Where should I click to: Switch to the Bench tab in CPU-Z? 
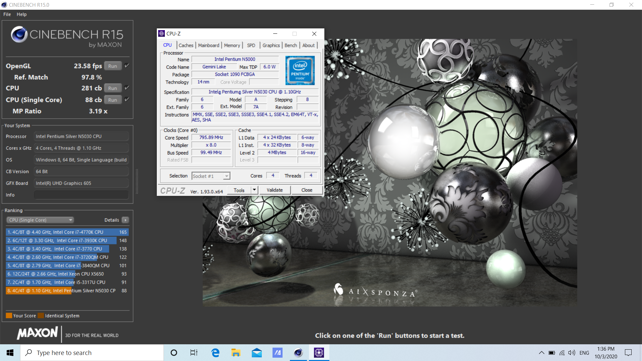pyautogui.click(x=291, y=45)
